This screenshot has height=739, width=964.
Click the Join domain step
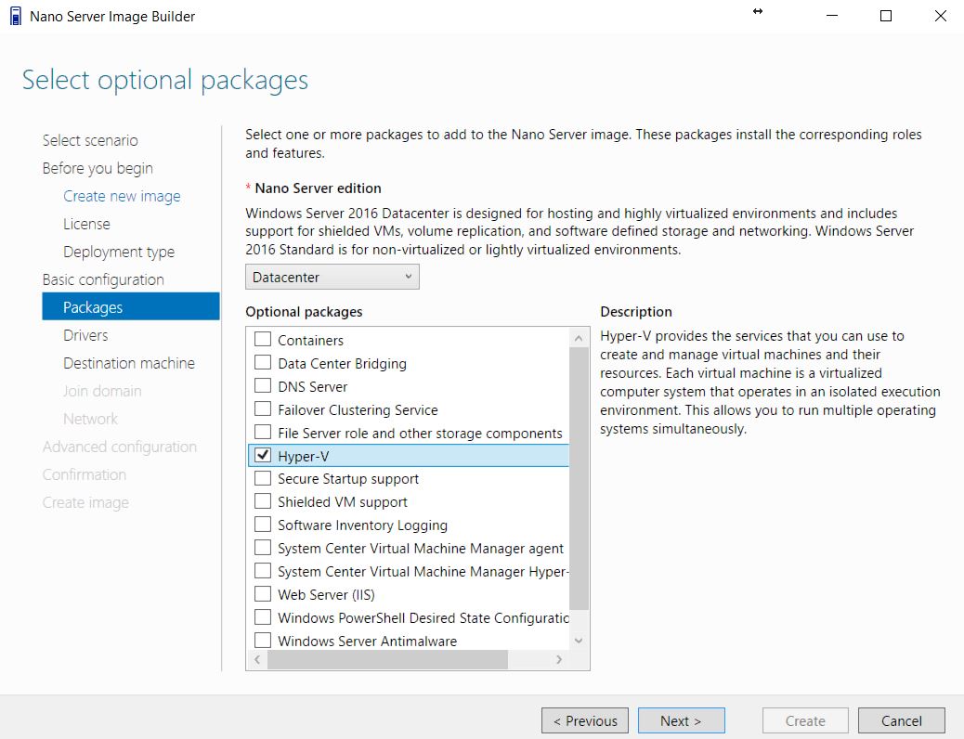102,391
